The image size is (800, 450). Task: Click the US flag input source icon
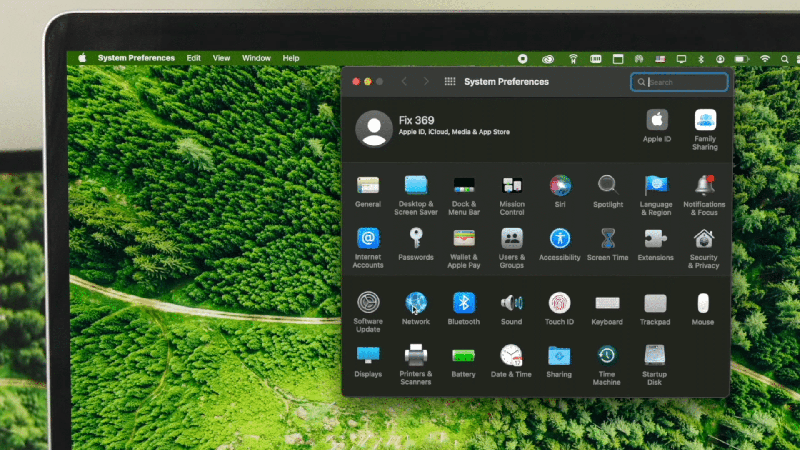tap(660, 59)
